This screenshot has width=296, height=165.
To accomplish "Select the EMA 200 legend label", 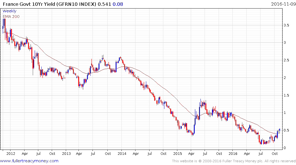I will [x=11, y=16].
